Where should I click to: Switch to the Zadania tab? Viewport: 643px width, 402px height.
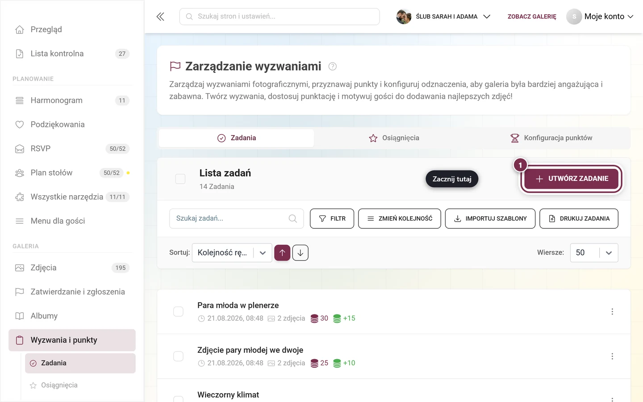[236, 138]
